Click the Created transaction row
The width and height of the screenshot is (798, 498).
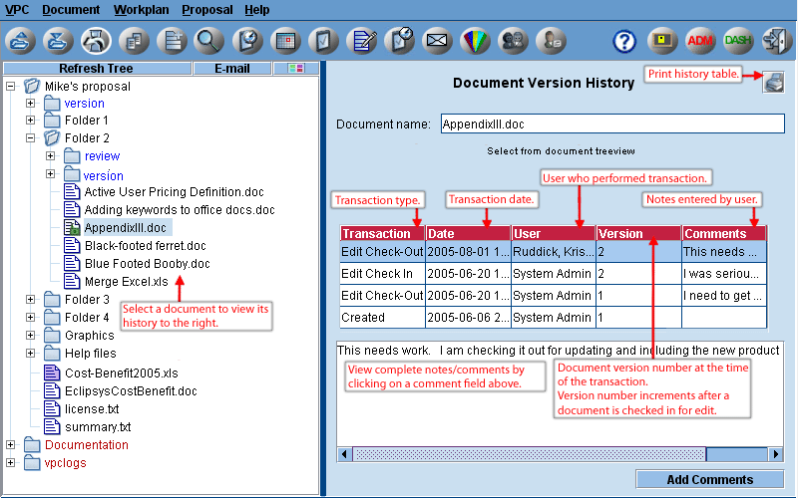(554, 317)
